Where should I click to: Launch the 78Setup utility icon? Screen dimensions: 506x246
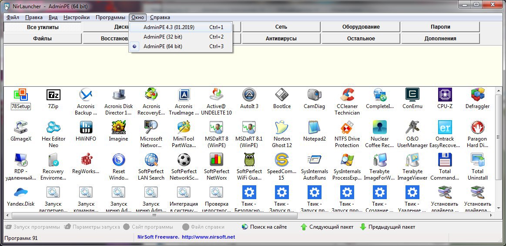tap(21, 95)
